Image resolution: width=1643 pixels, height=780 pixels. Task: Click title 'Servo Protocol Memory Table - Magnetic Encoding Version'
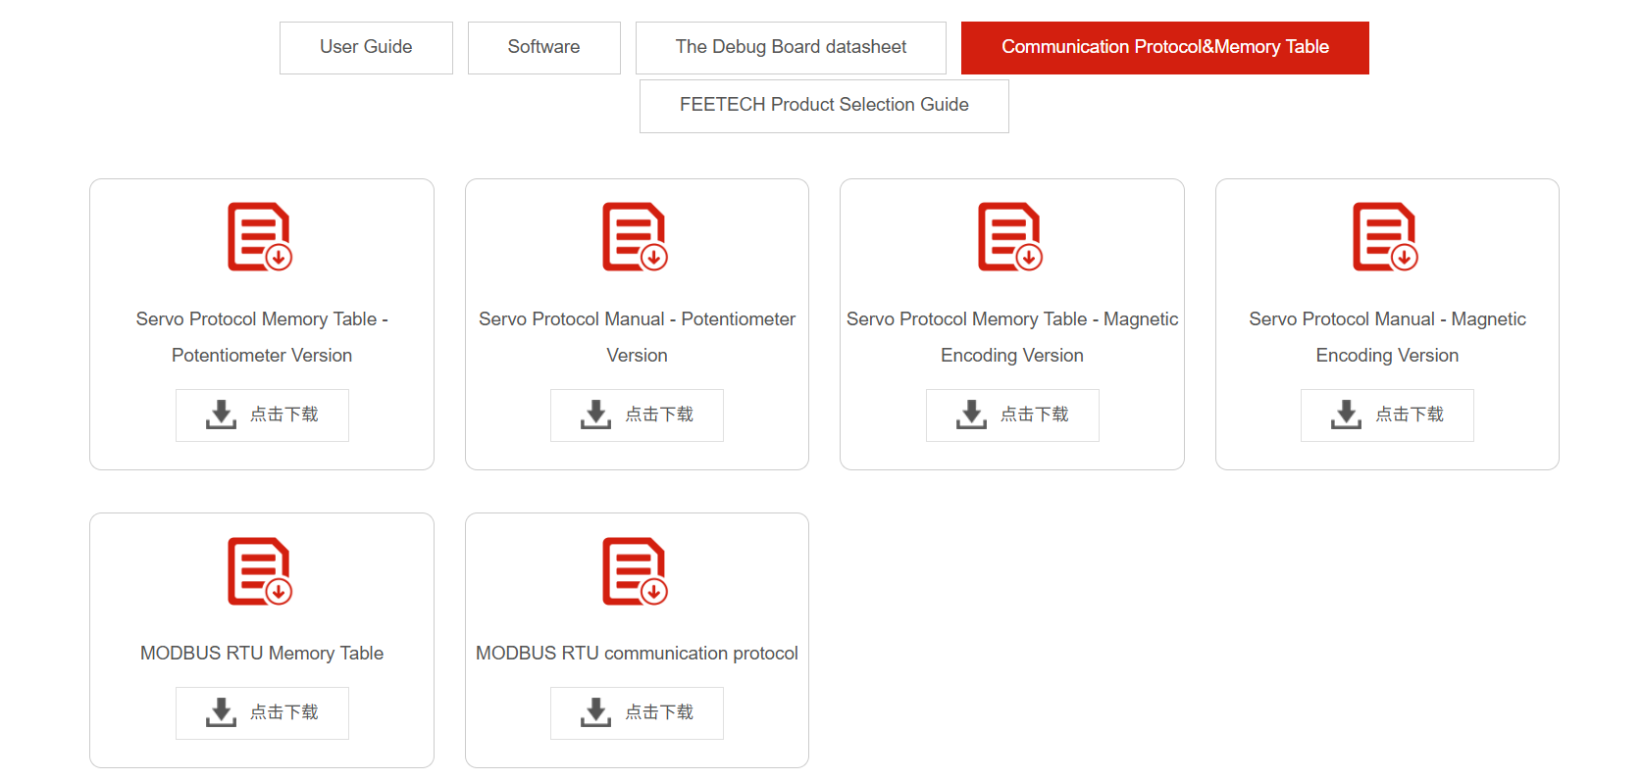tap(1012, 337)
